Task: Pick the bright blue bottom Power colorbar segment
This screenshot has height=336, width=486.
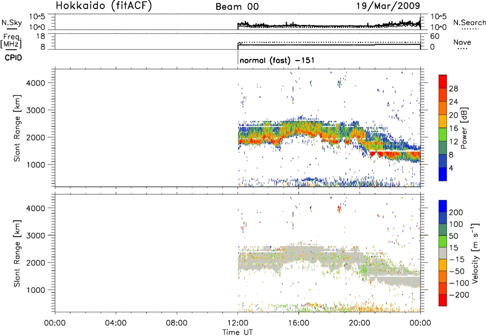Action: tap(443, 174)
